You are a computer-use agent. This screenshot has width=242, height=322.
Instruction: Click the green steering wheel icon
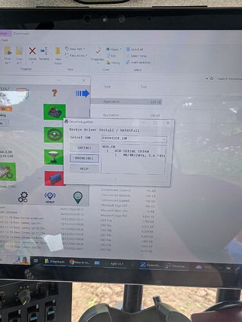pos(55,135)
